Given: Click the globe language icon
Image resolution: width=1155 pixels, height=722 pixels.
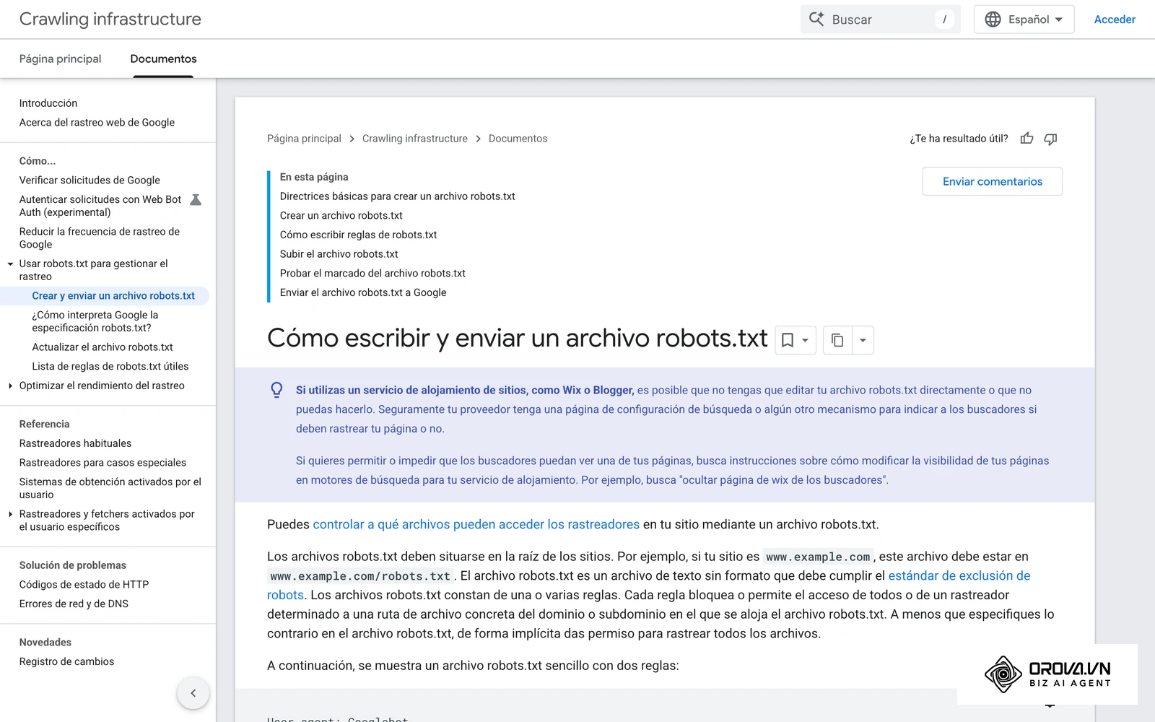Looking at the screenshot, I should [993, 19].
